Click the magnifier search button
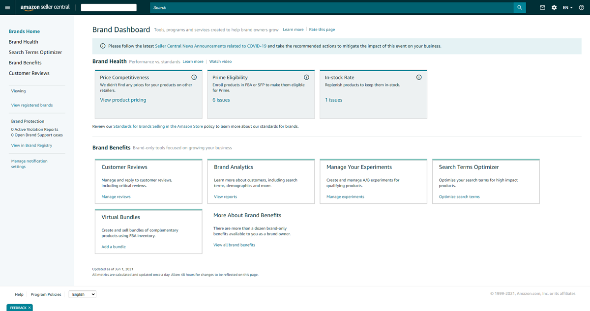Image resolution: width=590 pixels, height=311 pixels. click(520, 7)
